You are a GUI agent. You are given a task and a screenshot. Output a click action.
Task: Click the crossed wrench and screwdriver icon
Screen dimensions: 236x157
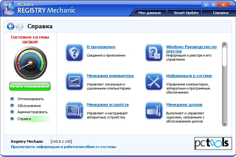pyautogui.click(x=154, y=81)
